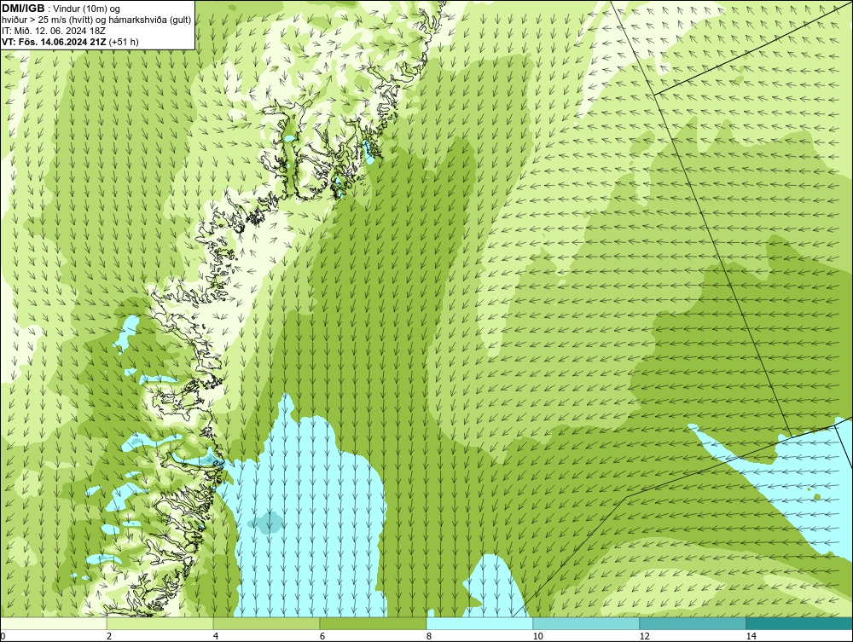Image resolution: width=853 pixels, height=642 pixels.
Task: Click the legend scale label 10
Action: (537, 637)
